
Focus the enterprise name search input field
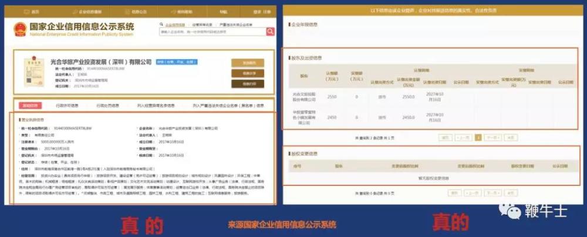pyautogui.click(x=212, y=32)
